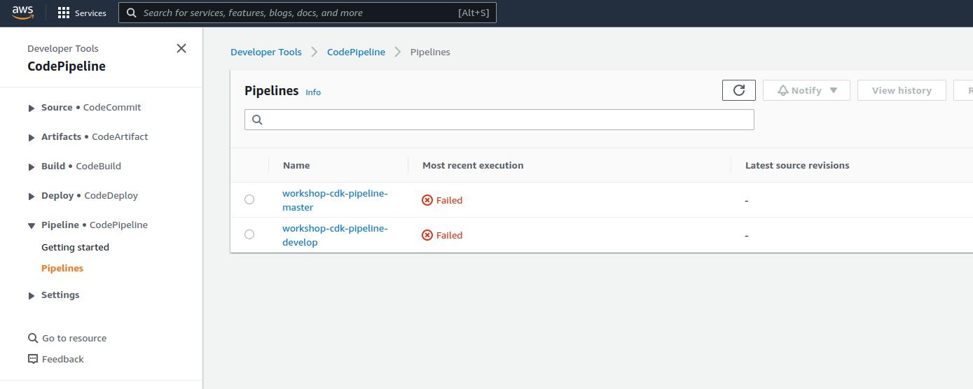Click the bell icon in the Notify button
The width and height of the screenshot is (973, 389).
[783, 90]
